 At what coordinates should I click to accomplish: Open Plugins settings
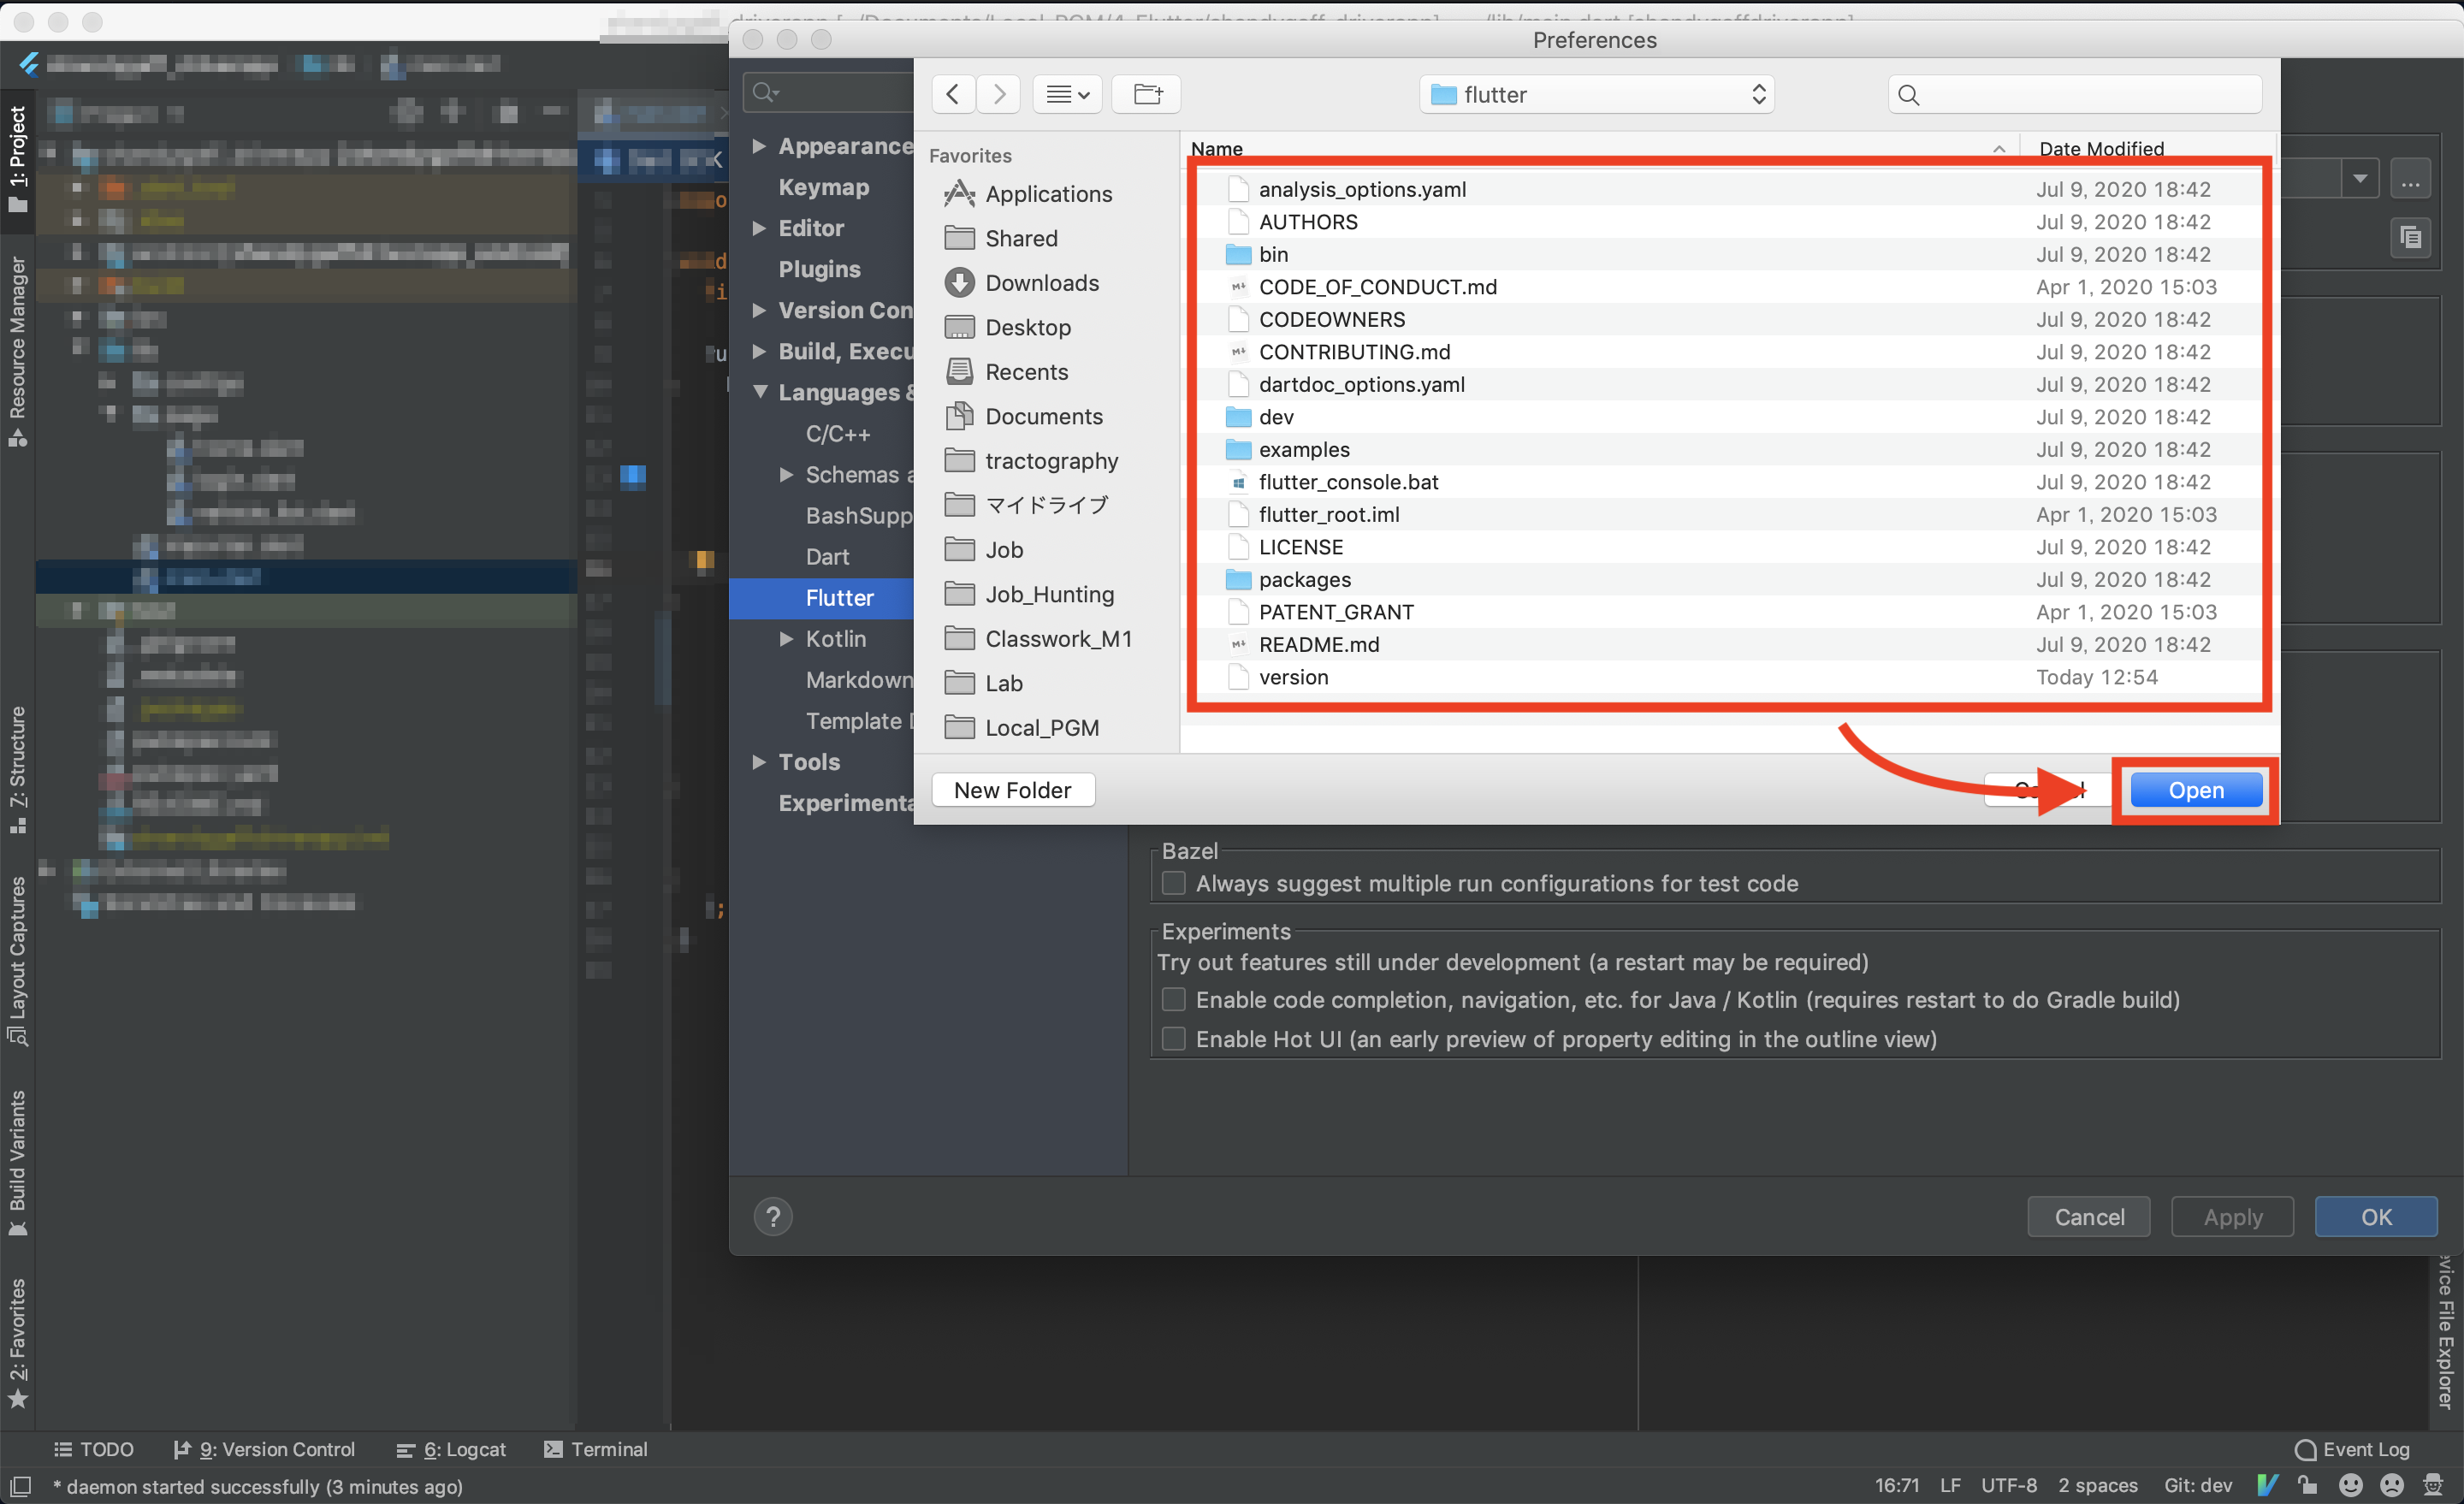pos(819,269)
